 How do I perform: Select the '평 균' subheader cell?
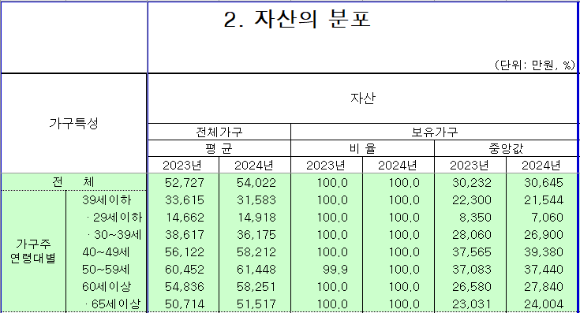pyautogui.click(x=219, y=148)
